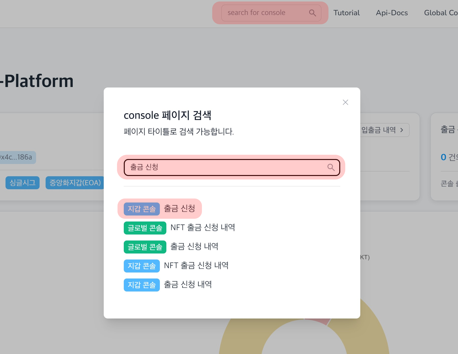Click the text '페이지 타이틀로 검색 가능합니다.'
Screen dimensions: 458x354
179,131
